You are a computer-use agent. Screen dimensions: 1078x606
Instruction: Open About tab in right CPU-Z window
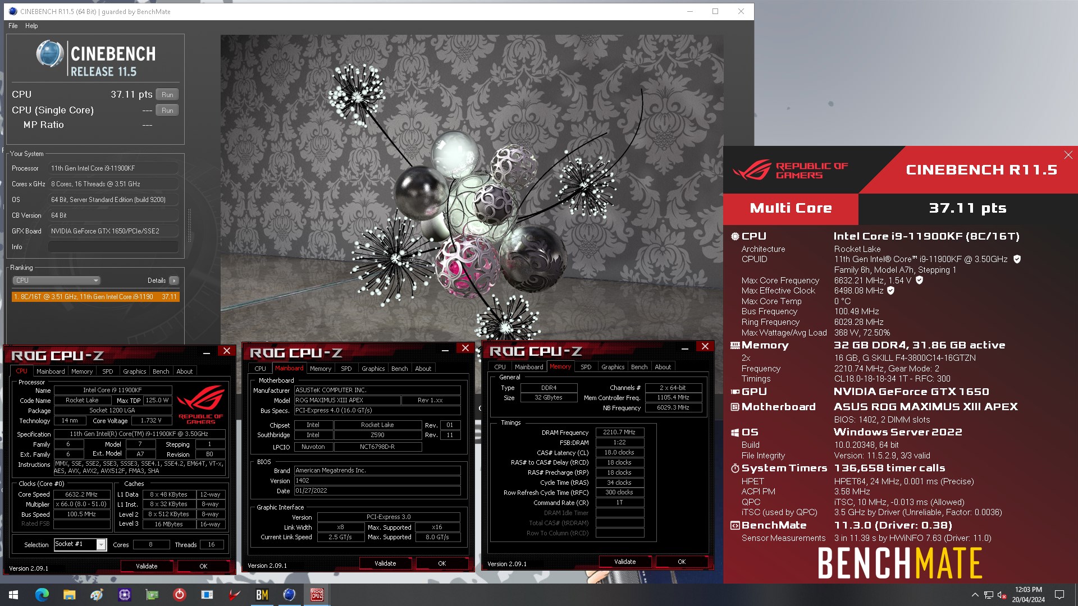coord(663,367)
